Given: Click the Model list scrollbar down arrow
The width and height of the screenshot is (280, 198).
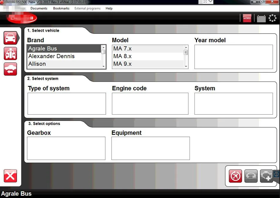Looking at the screenshot, I should (186, 67).
